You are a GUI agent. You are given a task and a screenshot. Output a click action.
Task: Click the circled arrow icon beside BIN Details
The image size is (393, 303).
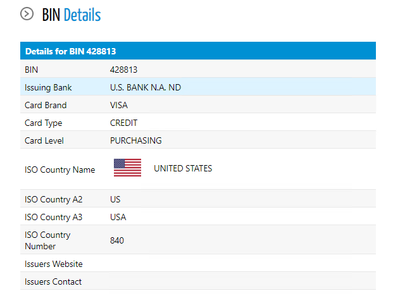[27, 14]
